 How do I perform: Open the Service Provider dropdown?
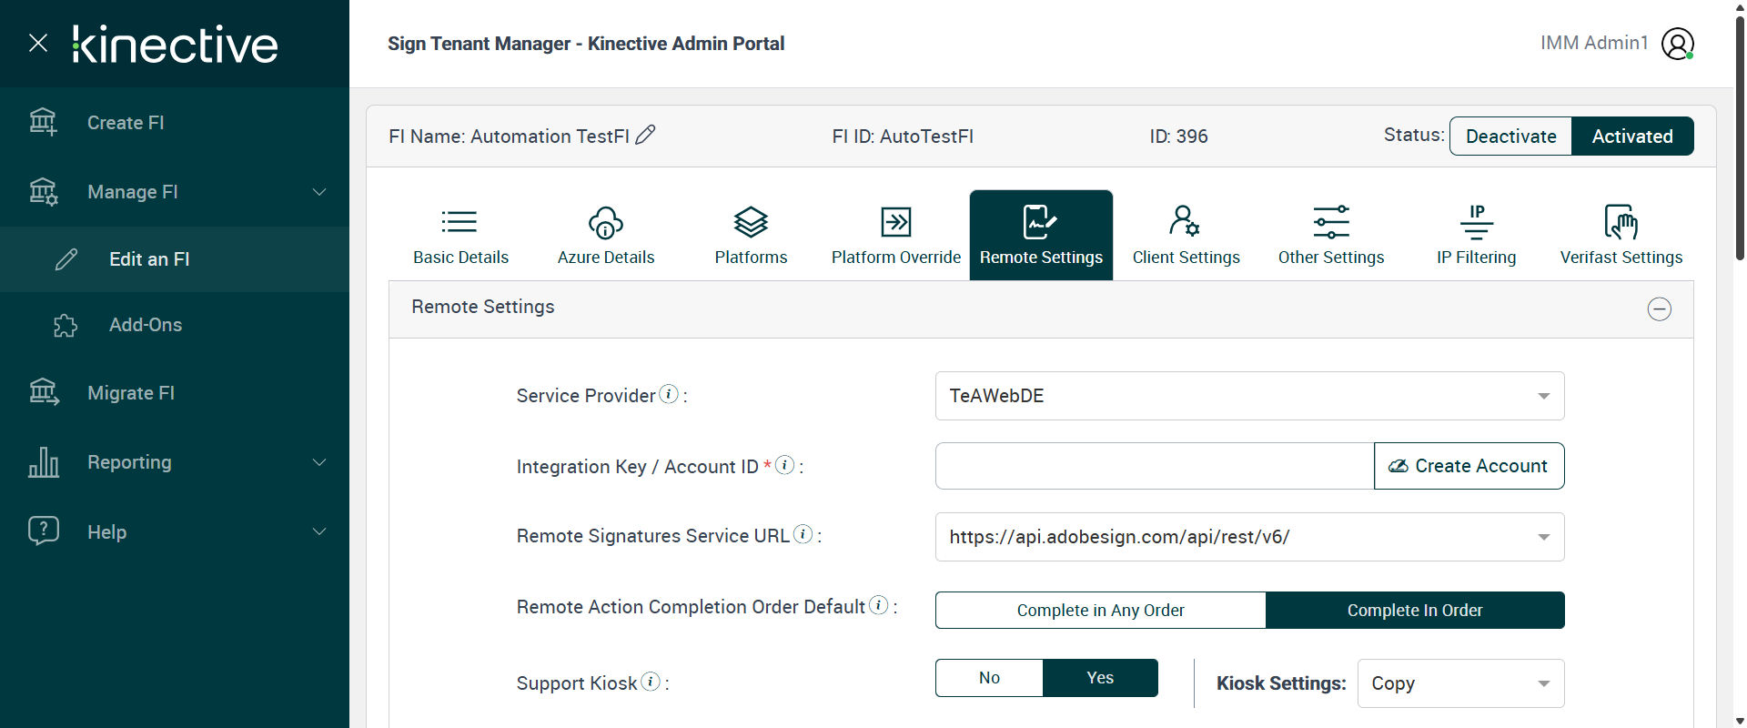tap(1249, 396)
